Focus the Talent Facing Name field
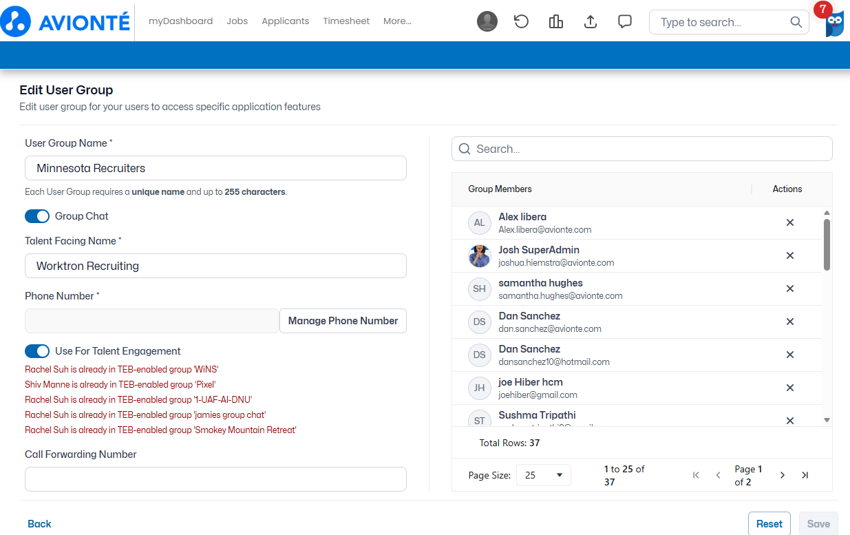Viewport: 850px width, 535px height. [x=215, y=266]
